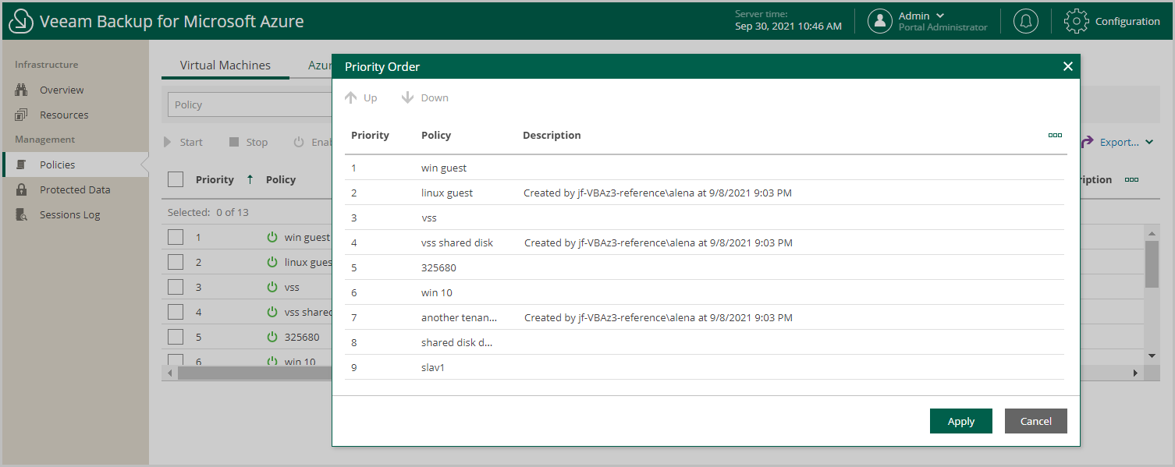Click the vertical scrollbar down arrow
The image size is (1175, 467).
click(x=1152, y=355)
